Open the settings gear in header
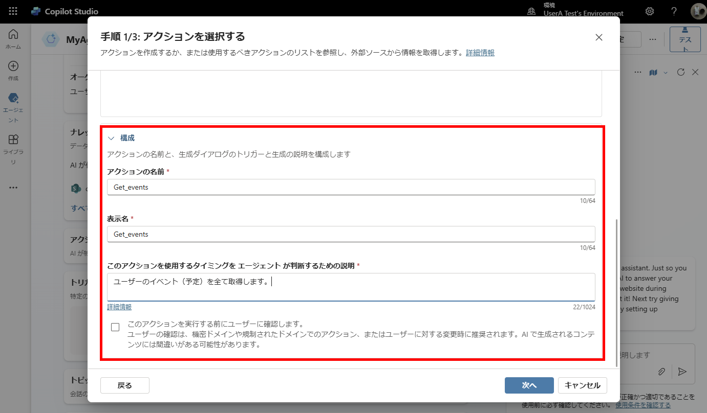707x413 pixels. 650,11
